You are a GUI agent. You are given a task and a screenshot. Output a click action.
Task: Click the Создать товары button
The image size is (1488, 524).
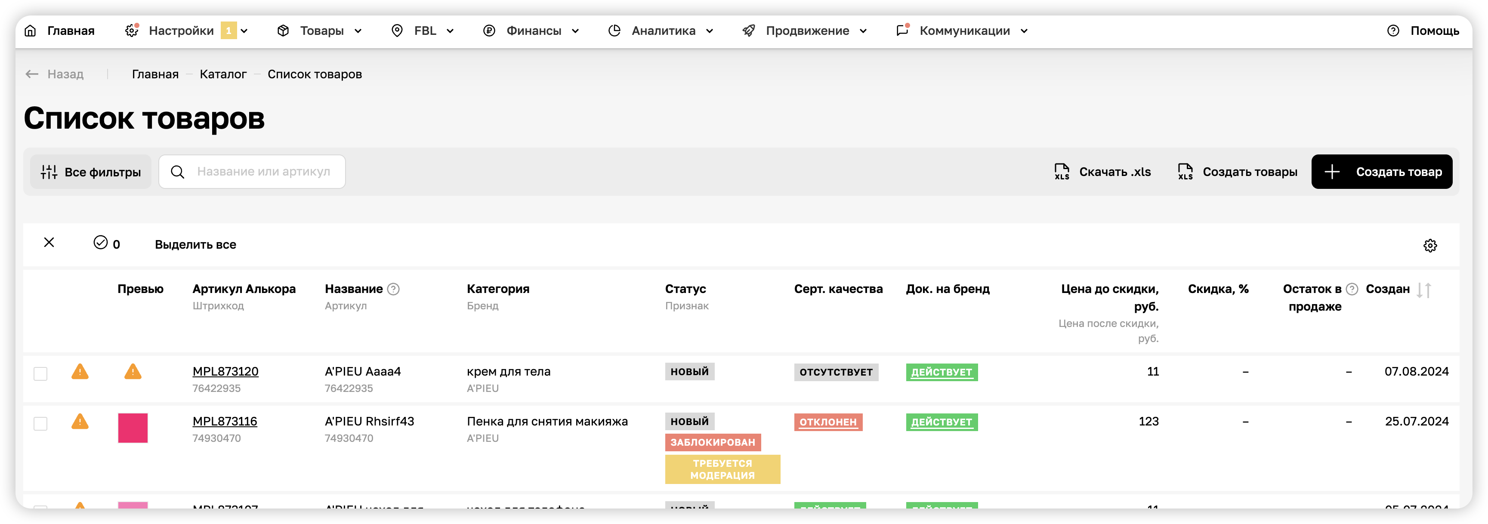(1238, 172)
